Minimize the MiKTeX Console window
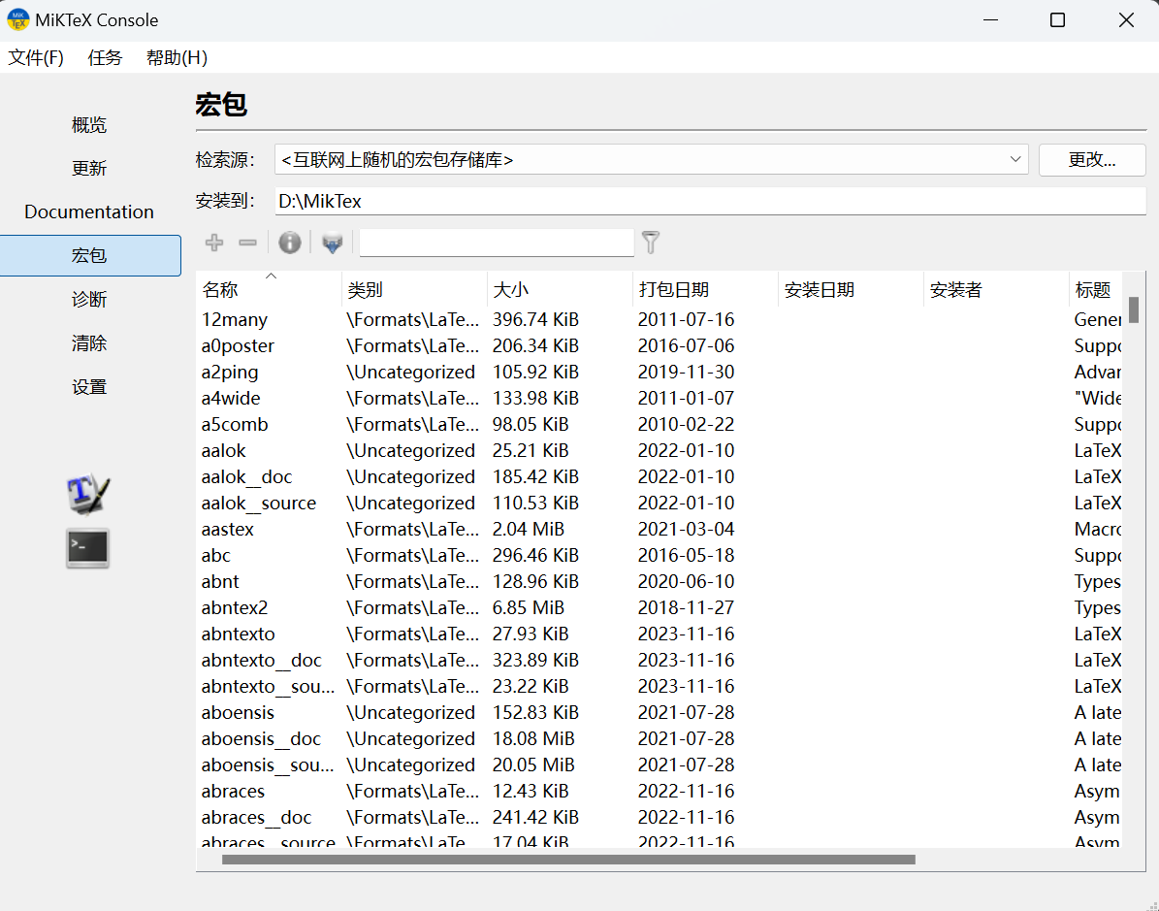Screen dimensions: 1159x911 (991, 20)
